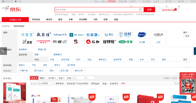The image size is (196, 103).
Task: Select the 可复美 brand logo
Action: tap(27, 35)
